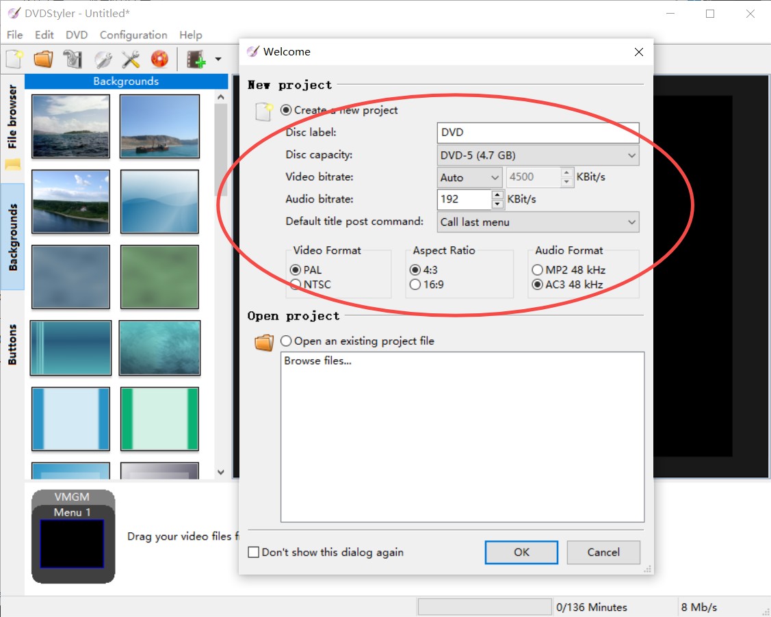Click the Audio bitrate value field
This screenshot has height=617, width=771.
465,199
